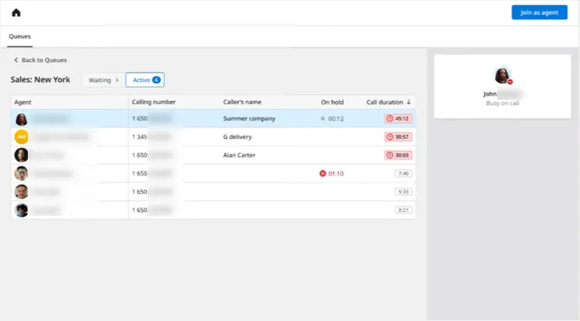Click the 30:03 call duration badge

[398, 155]
